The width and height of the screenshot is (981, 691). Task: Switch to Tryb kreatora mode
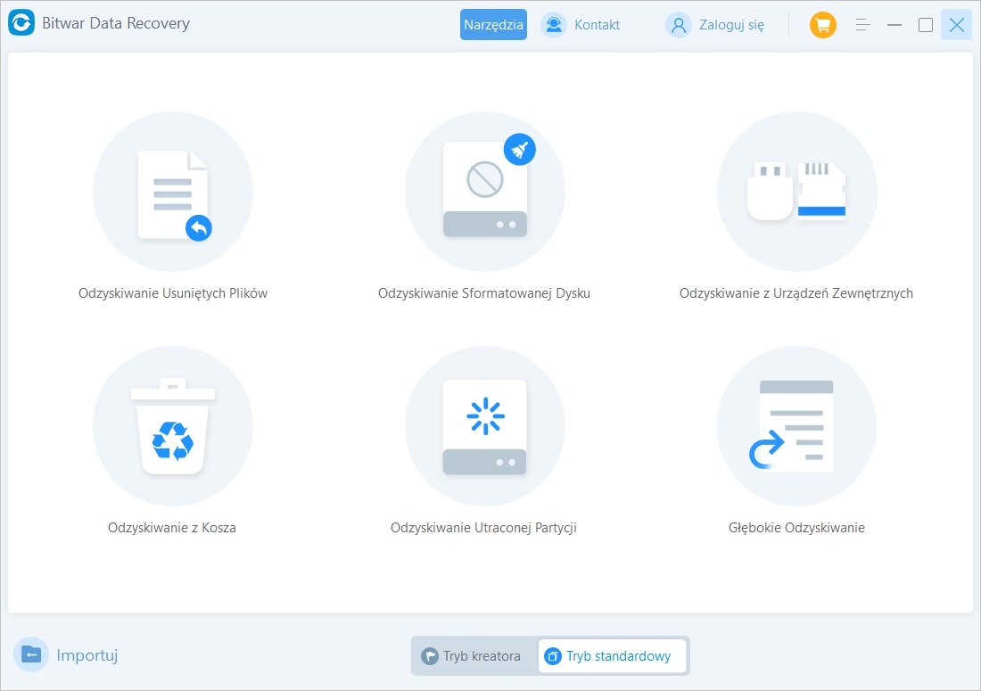pyautogui.click(x=473, y=656)
